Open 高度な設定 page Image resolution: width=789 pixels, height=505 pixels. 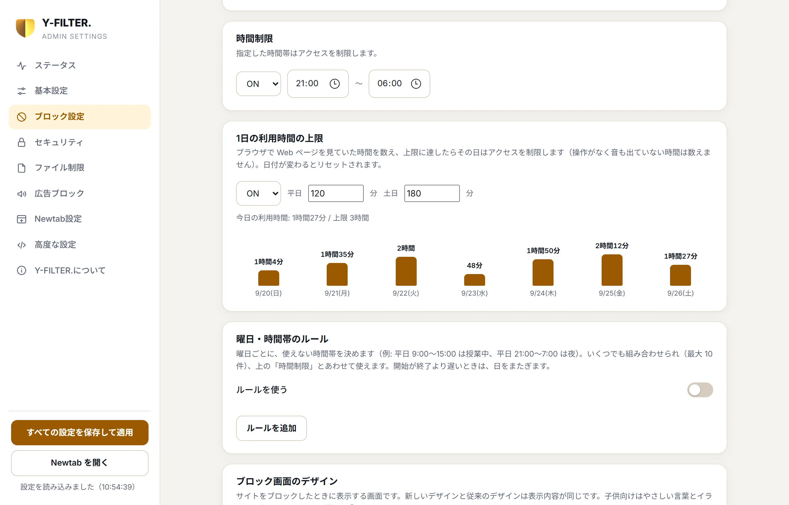pos(80,245)
